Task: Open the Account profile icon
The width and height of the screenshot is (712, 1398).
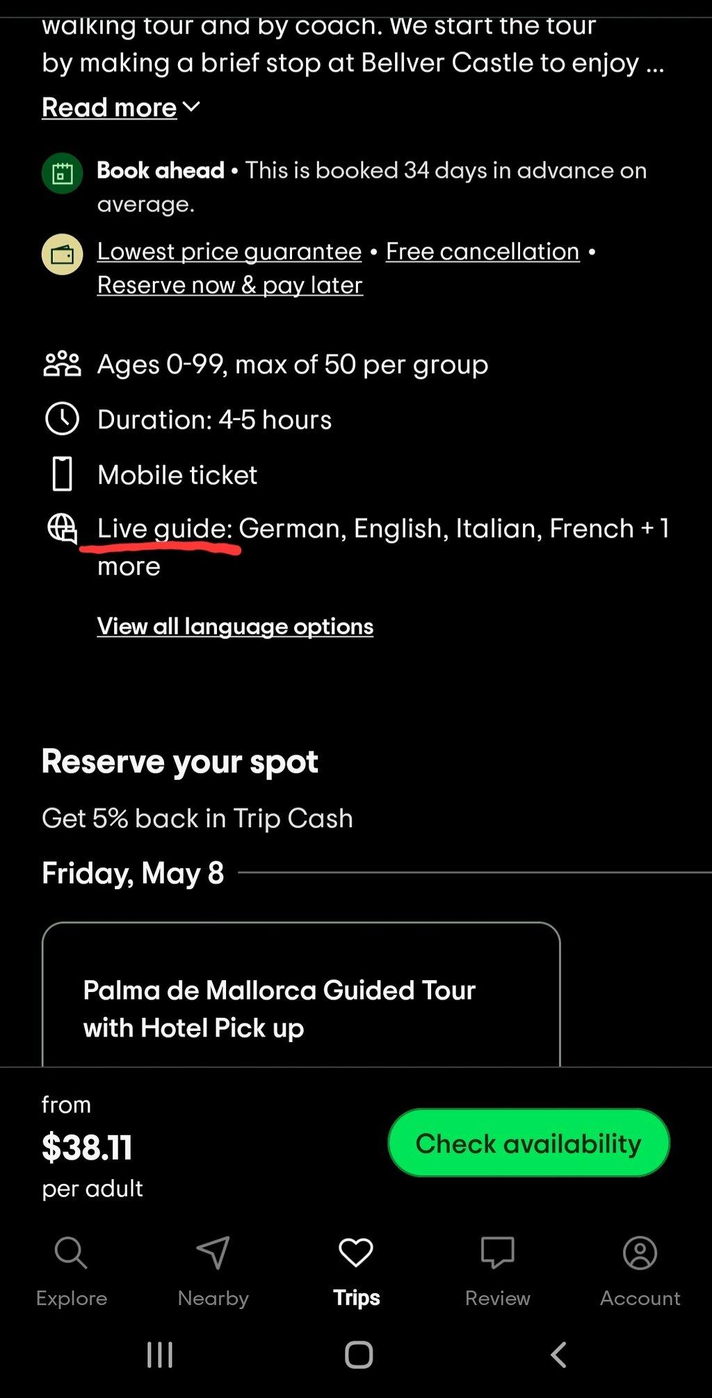Action: pyautogui.click(x=640, y=1253)
